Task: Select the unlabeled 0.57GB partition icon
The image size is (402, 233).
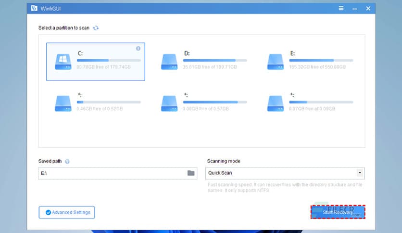Action: [169, 104]
